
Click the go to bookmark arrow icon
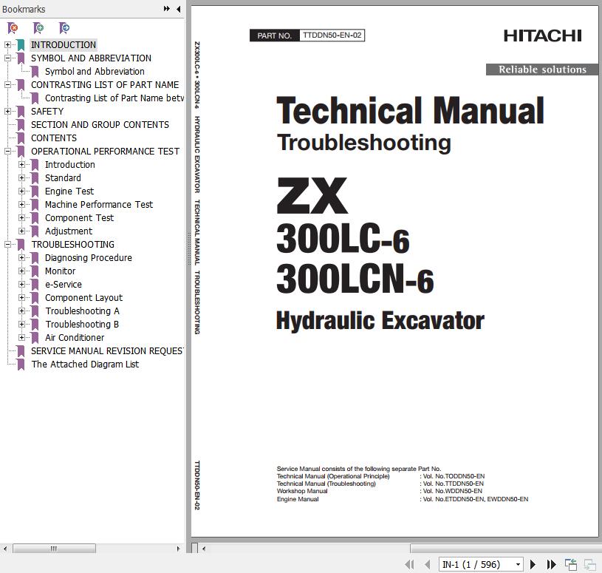pyautogui.click(x=64, y=28)
